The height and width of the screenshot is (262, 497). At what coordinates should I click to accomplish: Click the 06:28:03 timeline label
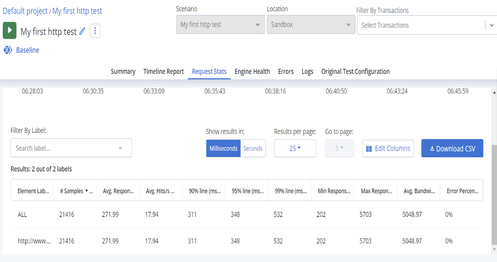point(32,91)
